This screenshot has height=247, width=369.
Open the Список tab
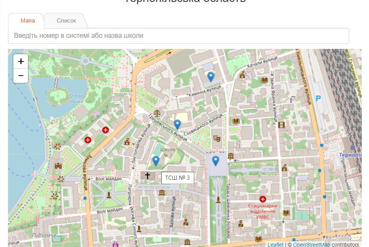[67, 21]
